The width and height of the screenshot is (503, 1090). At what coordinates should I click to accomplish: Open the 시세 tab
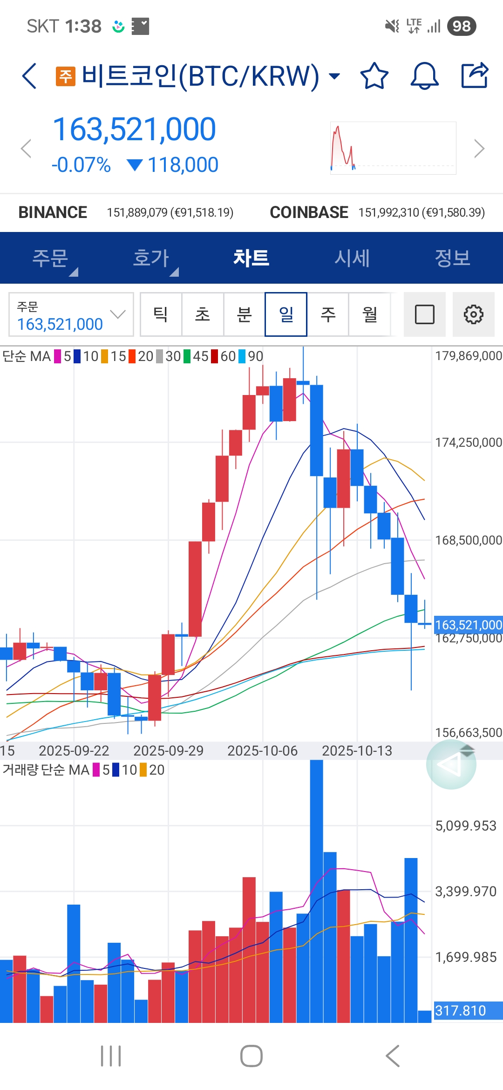(352, 258)
